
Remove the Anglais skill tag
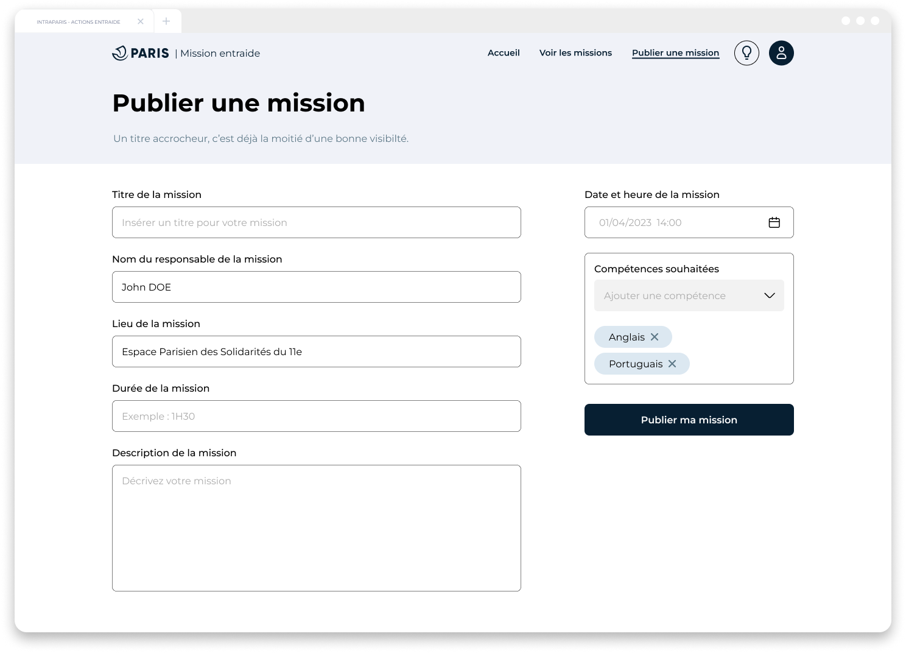coord(655,337)
